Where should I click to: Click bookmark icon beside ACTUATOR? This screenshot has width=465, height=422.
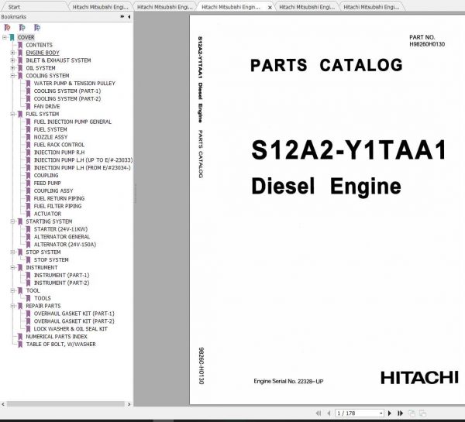[x=28, y=214]
